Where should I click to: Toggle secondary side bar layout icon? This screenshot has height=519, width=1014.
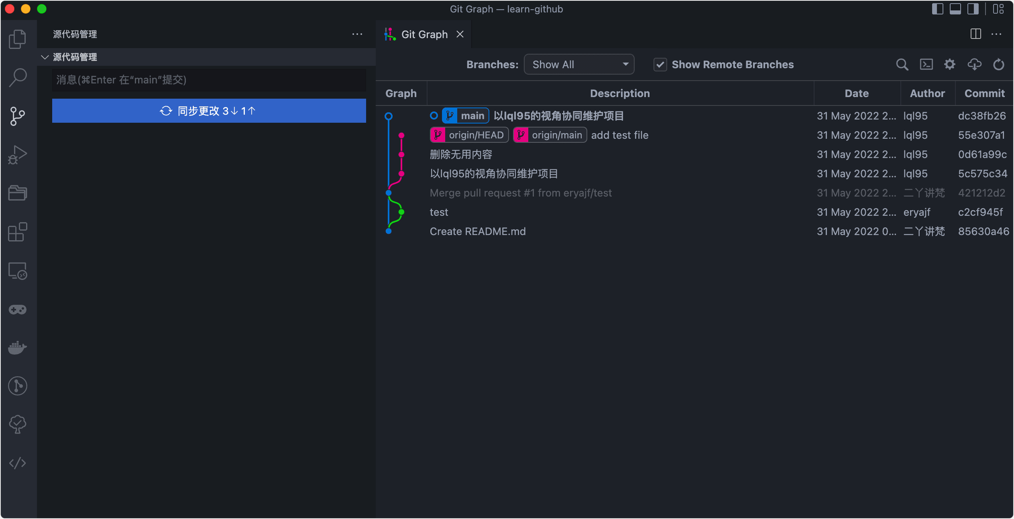(x=973, y=9)
